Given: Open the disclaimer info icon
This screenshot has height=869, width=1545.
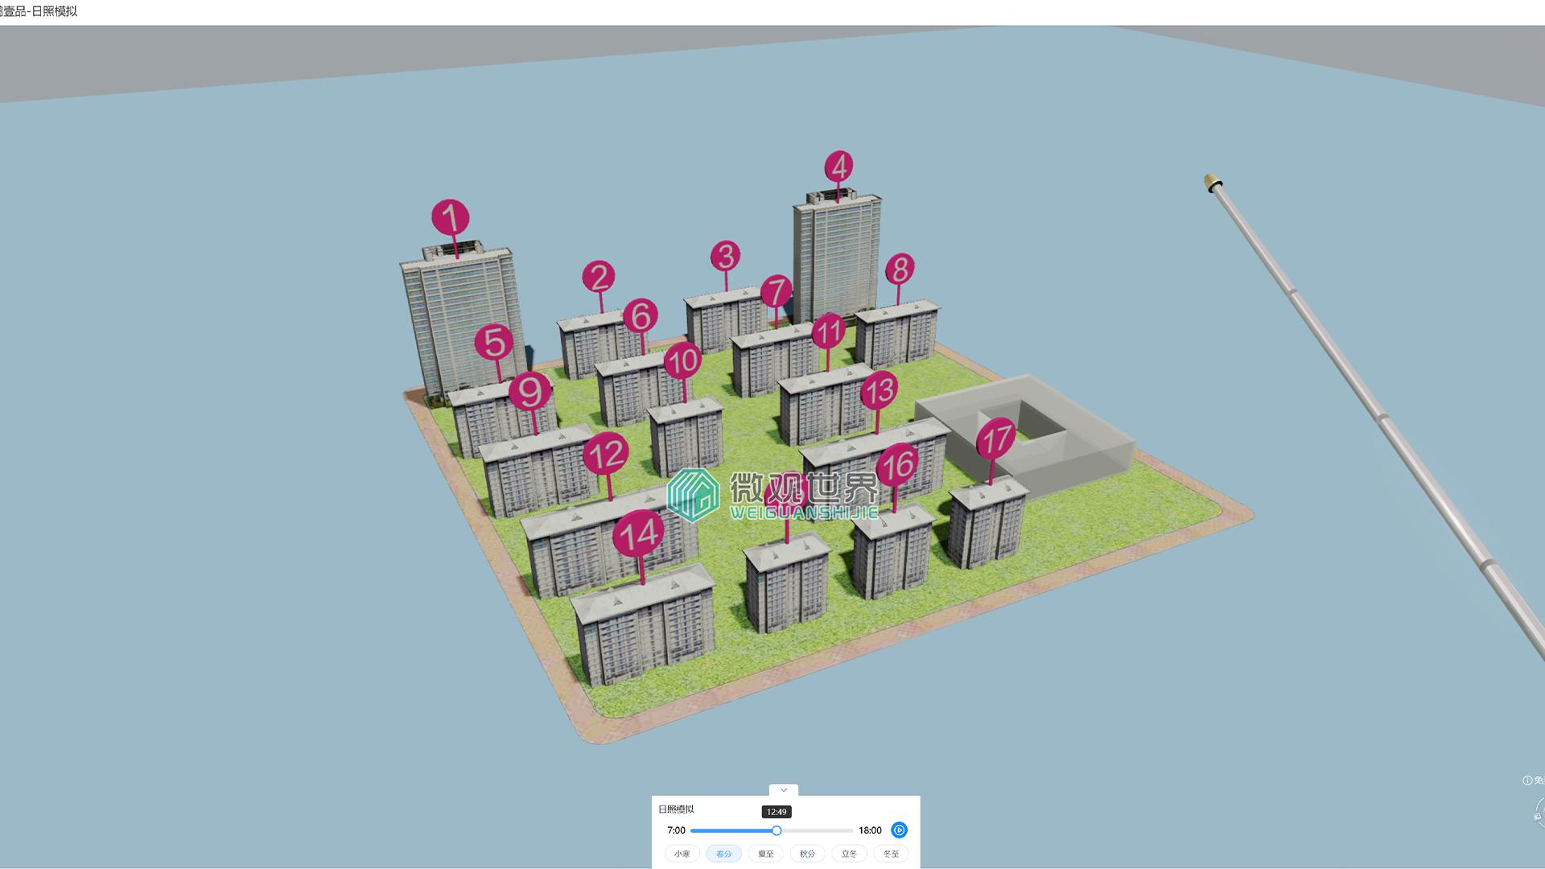Looking at the screenshot, I should tap(1526, 780).
